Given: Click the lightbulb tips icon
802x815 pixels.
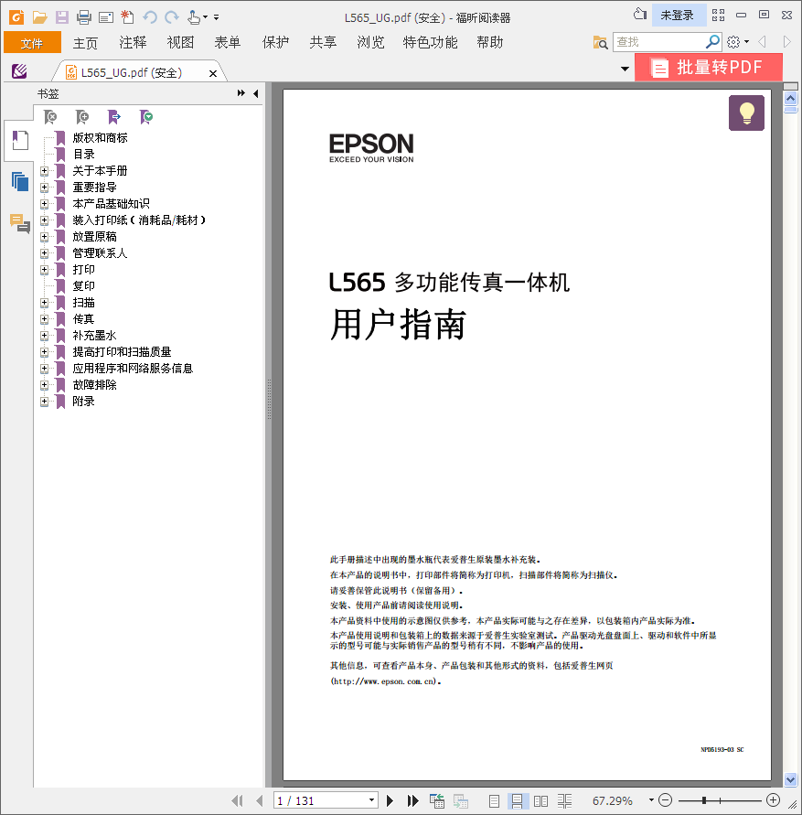Looking at the screenshot, I should tap(746, 113).
